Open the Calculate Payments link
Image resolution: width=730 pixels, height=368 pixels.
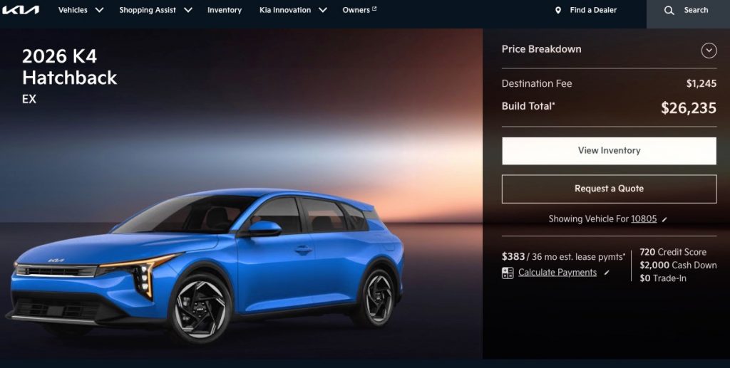557,273
